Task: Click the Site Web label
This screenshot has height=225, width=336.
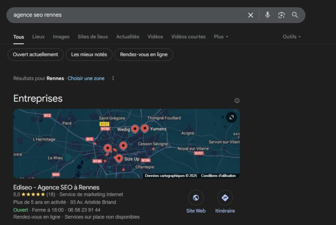Action: pos(196,211)
